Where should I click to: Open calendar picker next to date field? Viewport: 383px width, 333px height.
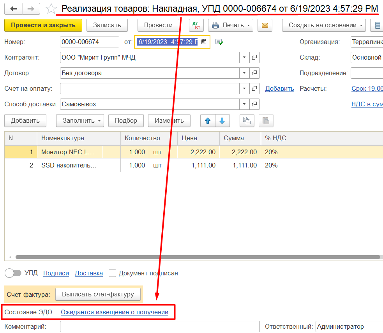click(204, 42)
